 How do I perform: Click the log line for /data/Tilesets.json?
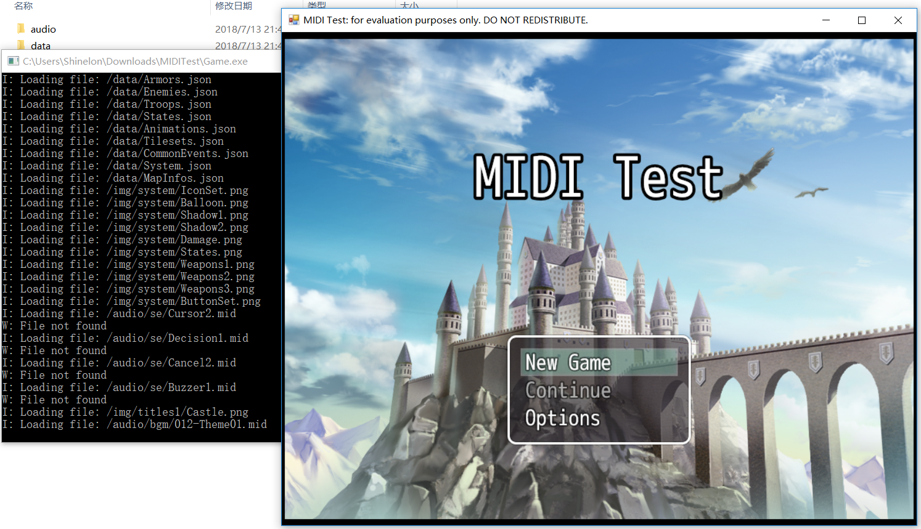pos(113,141)
